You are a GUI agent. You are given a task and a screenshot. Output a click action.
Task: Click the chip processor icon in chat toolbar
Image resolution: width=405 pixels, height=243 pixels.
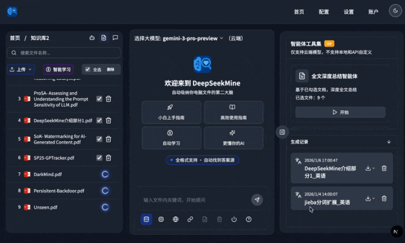click(161, 219)
